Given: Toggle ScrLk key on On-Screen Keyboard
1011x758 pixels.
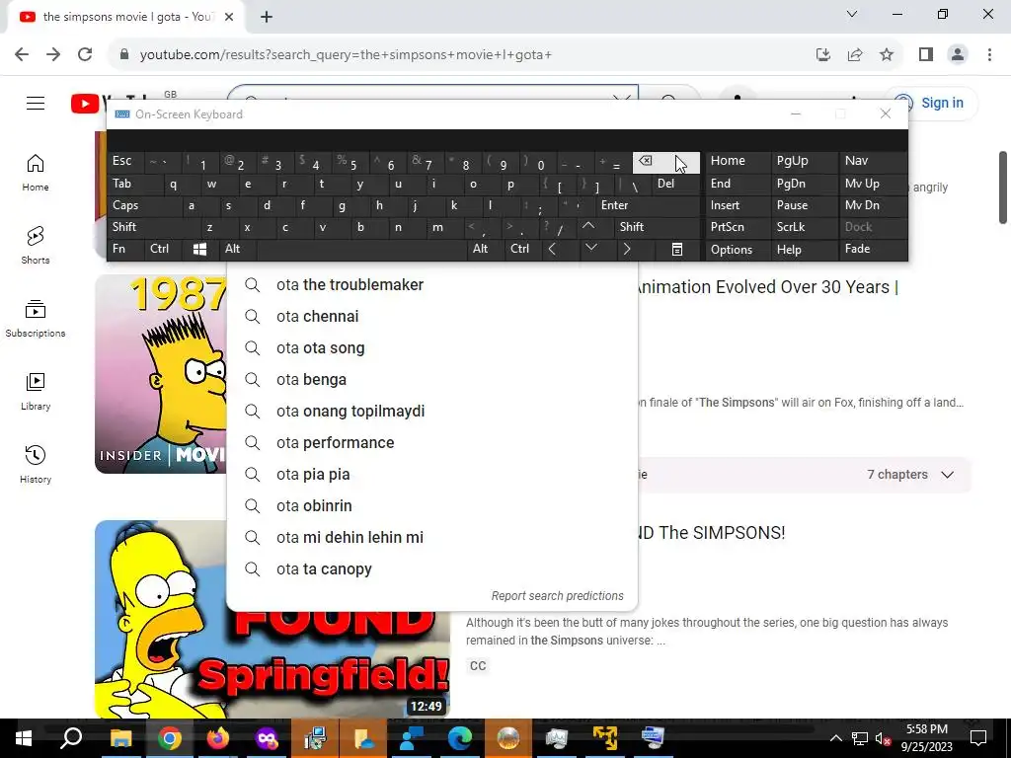Looking at the screenshot, I should pos(804,227).
